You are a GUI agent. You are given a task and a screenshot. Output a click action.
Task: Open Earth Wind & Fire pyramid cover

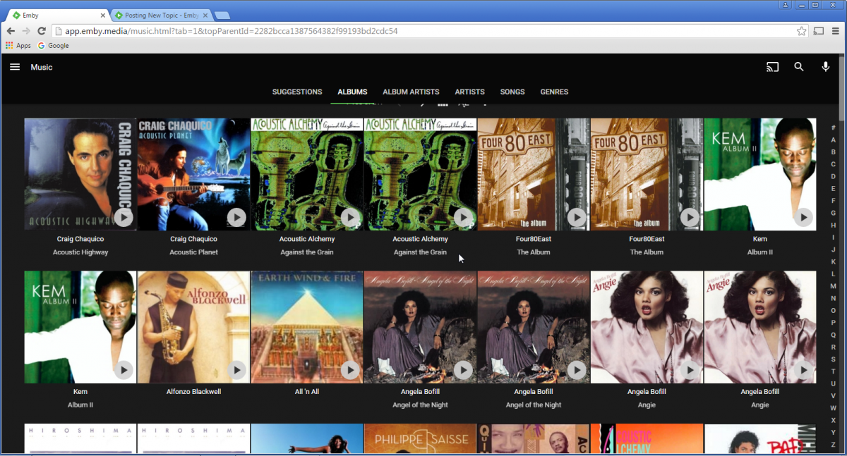pyautogui.click(x=307, y=327)
